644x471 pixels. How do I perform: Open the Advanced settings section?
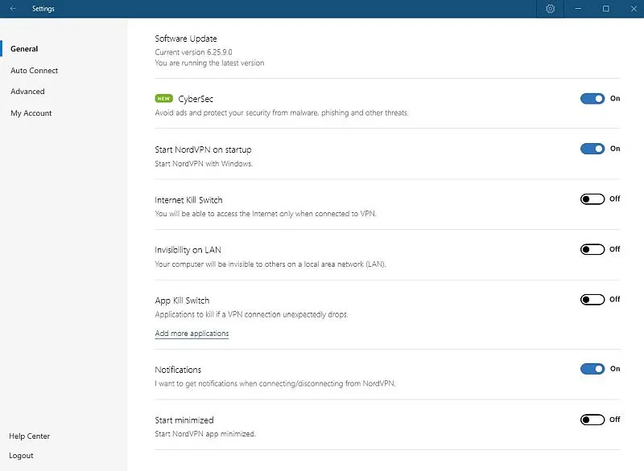click(27, 91)
